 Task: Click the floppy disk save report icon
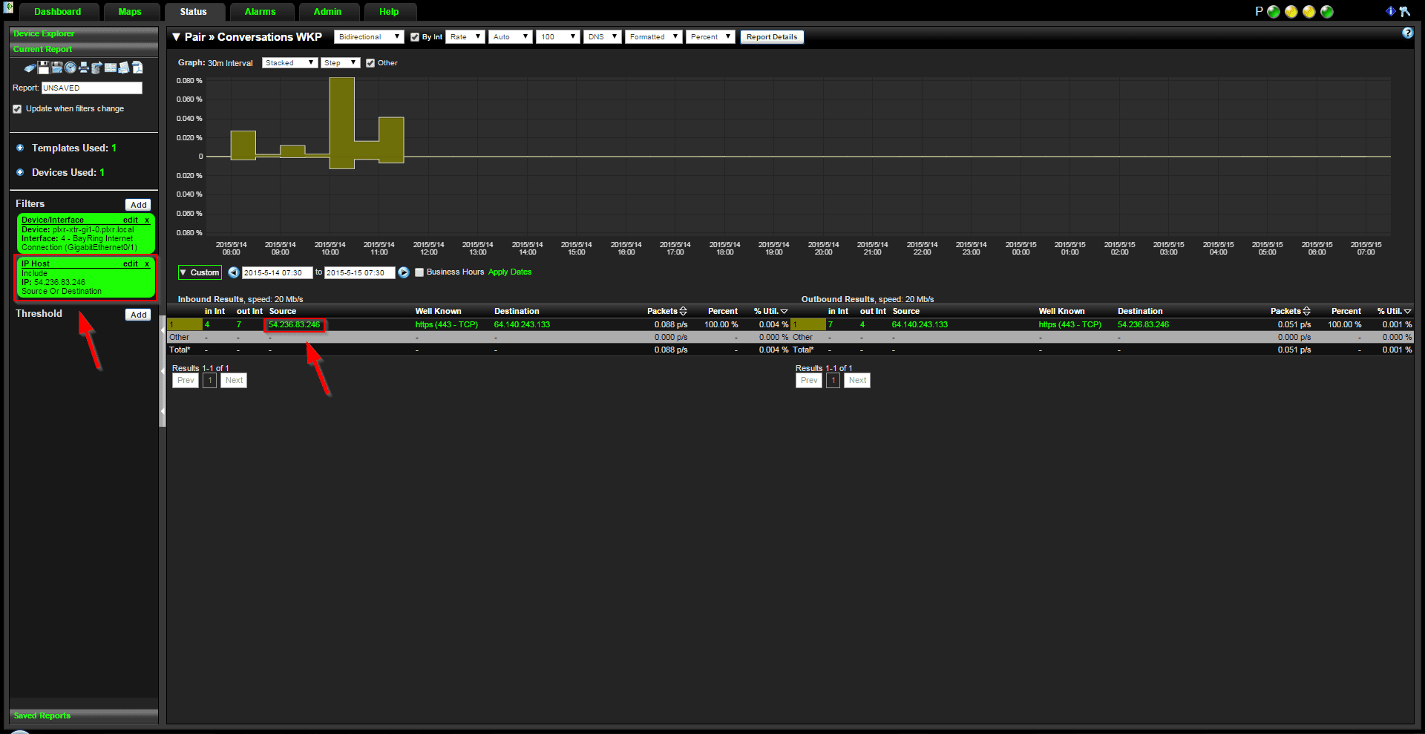point(44,68)
